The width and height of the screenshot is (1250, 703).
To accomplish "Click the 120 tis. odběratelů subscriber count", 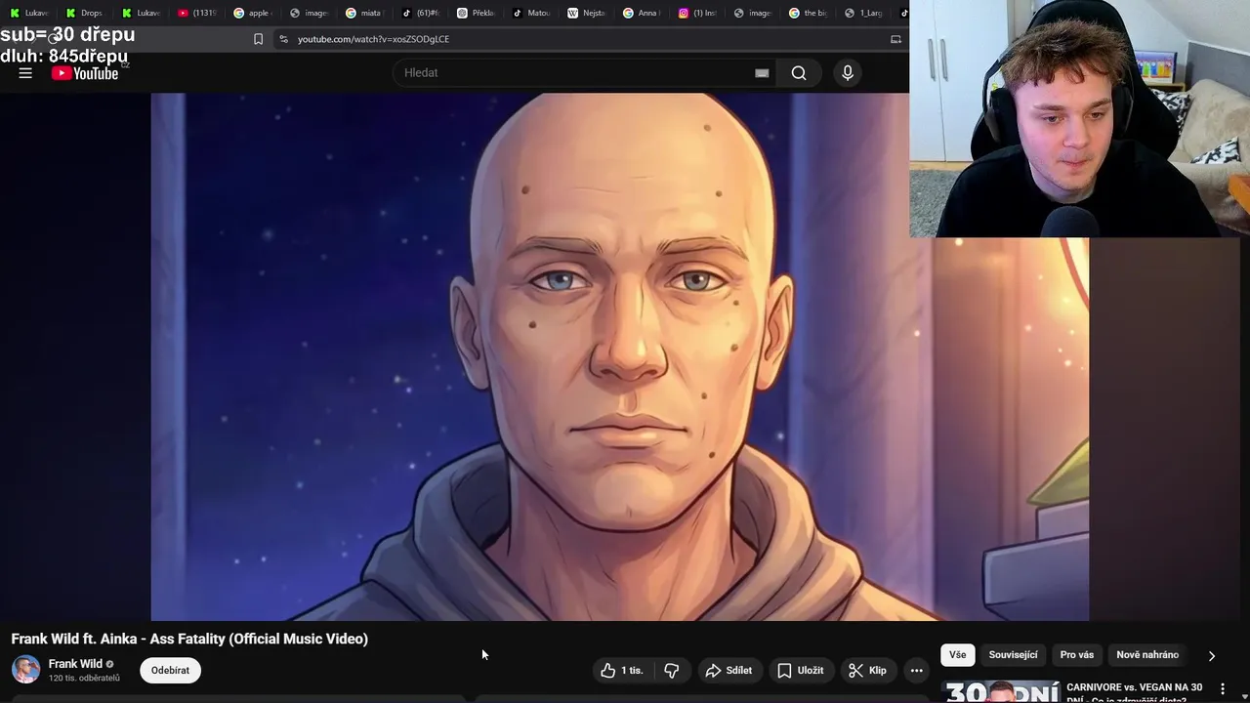I will point(84,679).
